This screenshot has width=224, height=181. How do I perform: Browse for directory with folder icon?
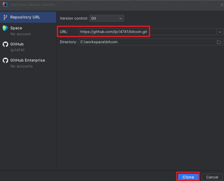pos(219,42)
